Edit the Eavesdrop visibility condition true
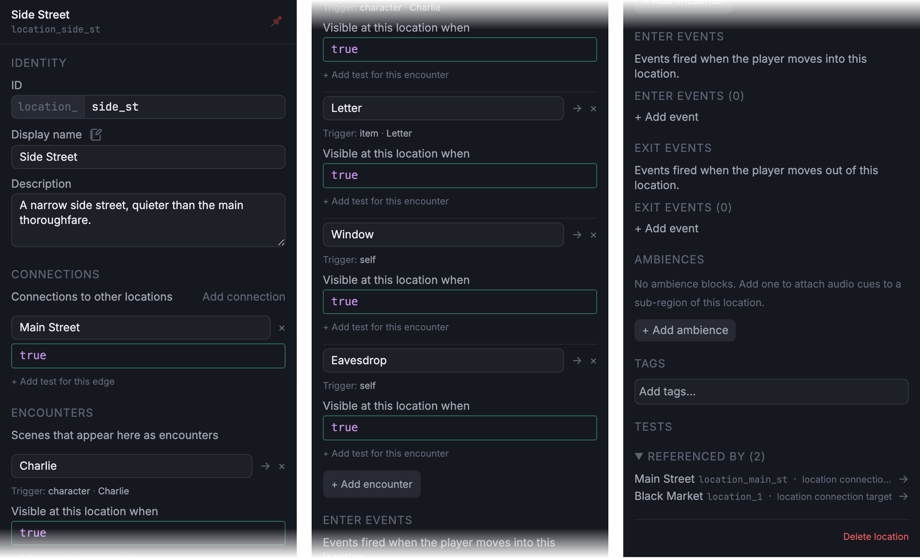Image resolution: width=920 pixels, height=558 pixels. (460, 428)
